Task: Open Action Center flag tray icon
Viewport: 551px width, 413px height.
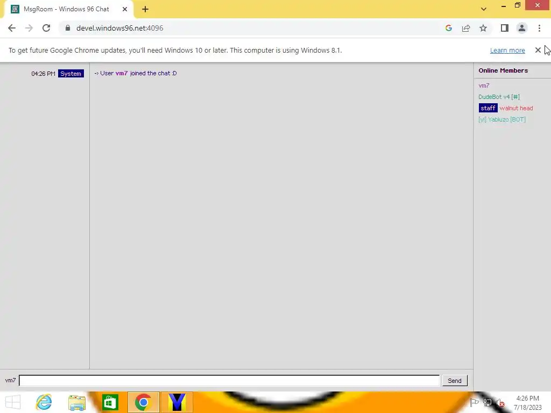Action: pyautogui.click(x=475, y=403)
